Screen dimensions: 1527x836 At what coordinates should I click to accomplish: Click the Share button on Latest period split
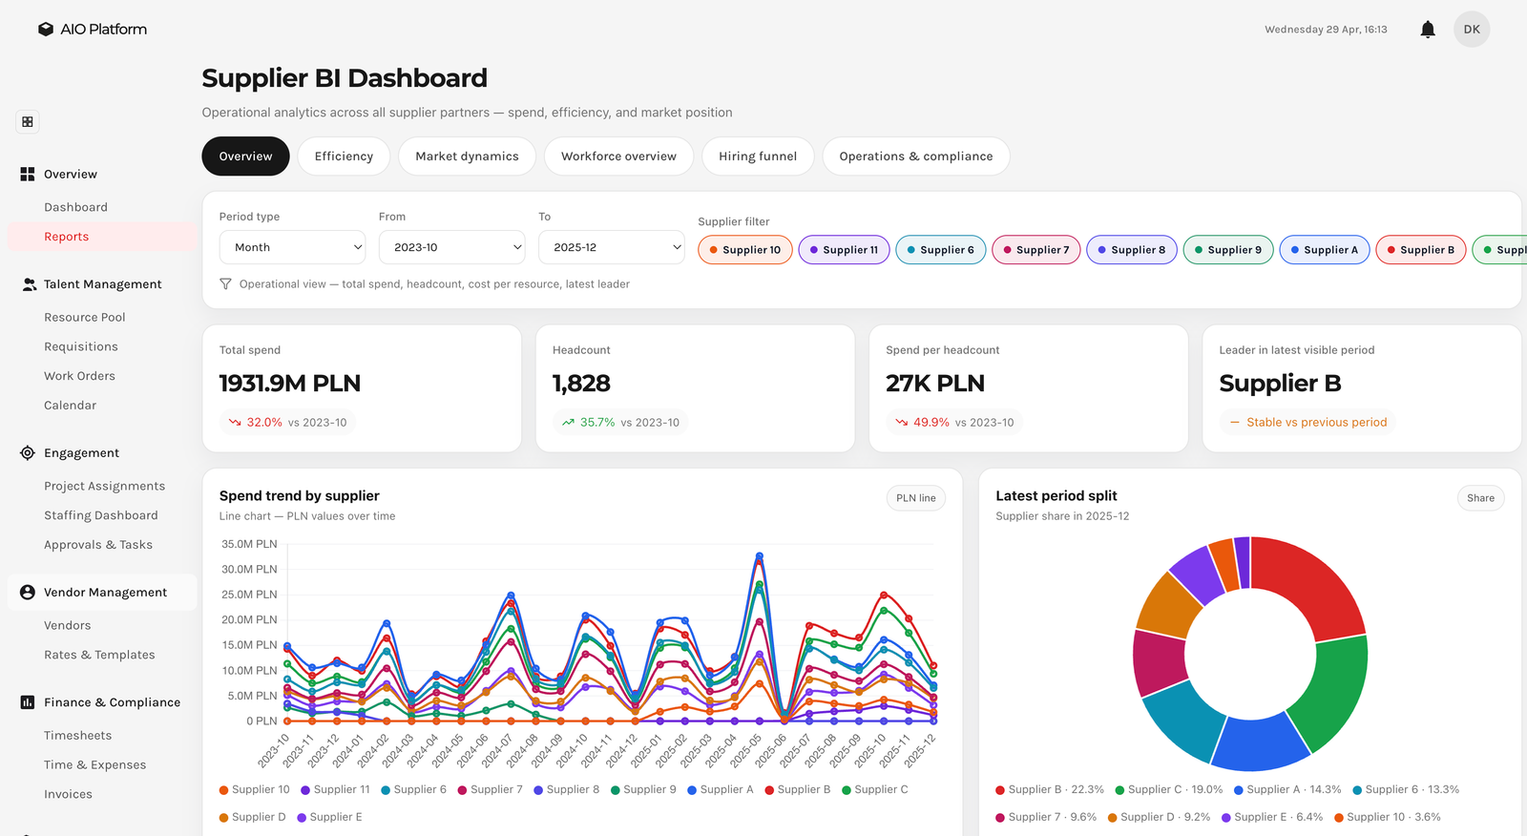[x=1480, y=498]
